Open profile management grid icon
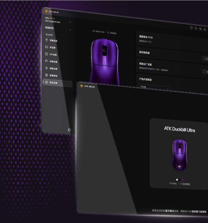Viewport: 208px width, 223px height. [x=46, y=75]
